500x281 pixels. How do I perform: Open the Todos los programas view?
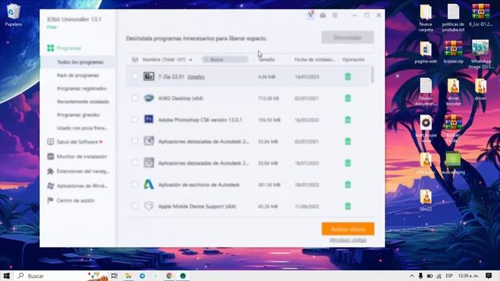(x=80, y=62)
